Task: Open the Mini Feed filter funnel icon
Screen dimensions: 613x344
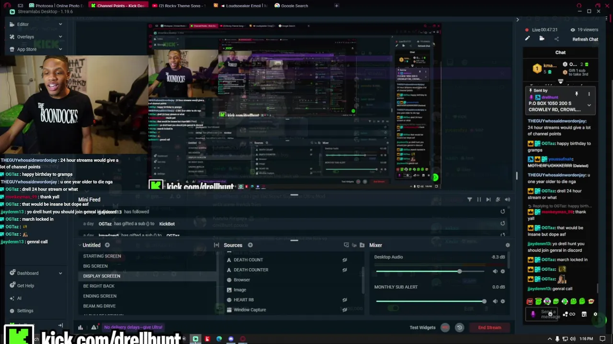Action: [469, 200]
